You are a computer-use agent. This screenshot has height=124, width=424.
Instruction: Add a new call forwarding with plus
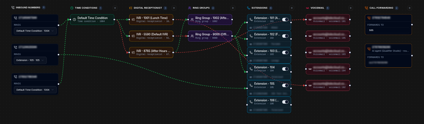tap(409, 8)
